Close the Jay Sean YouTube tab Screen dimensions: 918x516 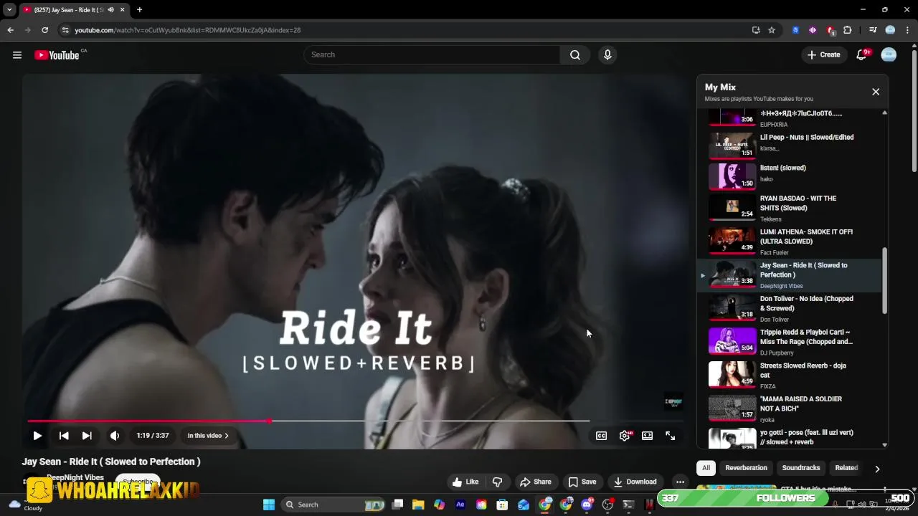(123, 10)
